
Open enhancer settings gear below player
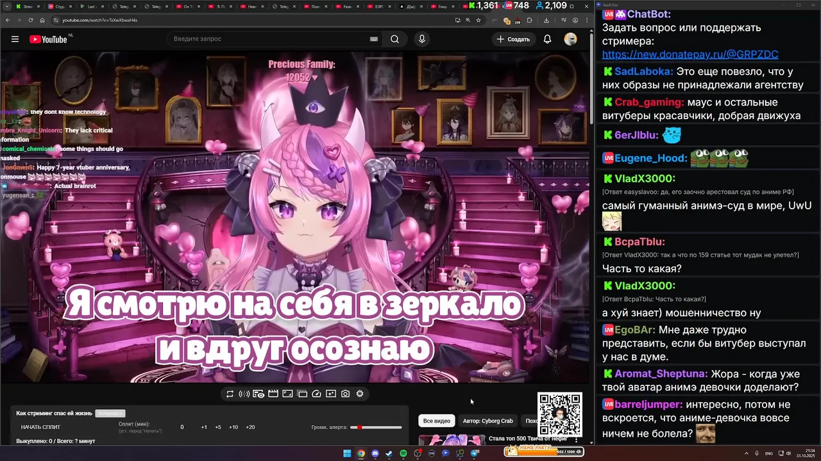point(360,394)
